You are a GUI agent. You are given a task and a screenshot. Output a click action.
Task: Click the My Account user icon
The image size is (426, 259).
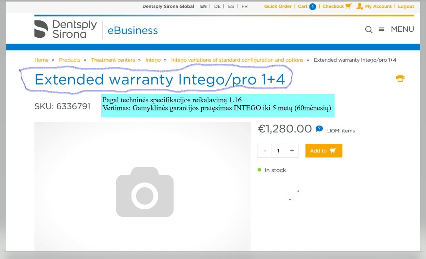click(x=359, y=6)
